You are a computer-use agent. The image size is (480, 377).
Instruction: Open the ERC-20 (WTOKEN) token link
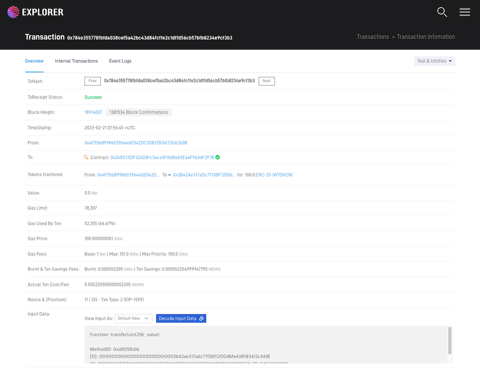274,175
